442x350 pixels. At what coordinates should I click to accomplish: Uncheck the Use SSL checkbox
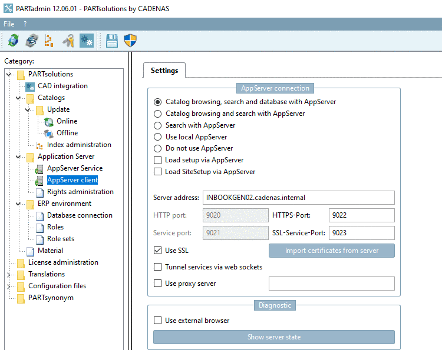click(x=157, y=251)
